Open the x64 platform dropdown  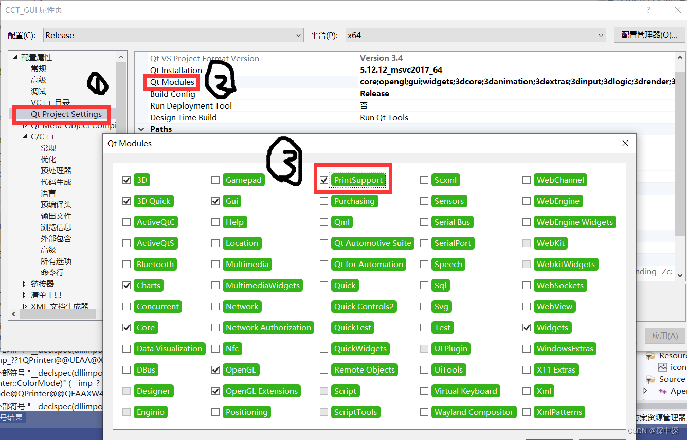(x=601, y=35)
